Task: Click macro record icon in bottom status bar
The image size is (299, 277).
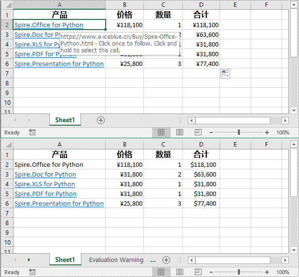Action: click(32, 272)
